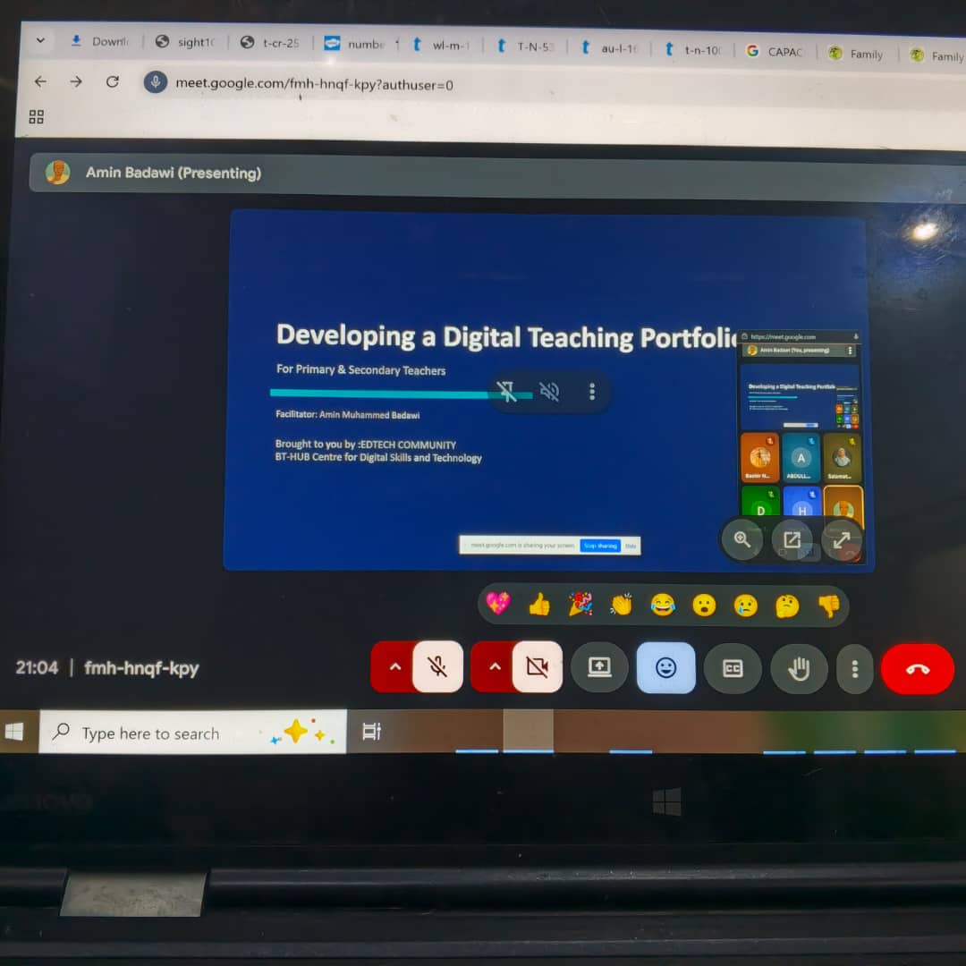This screenshot has width=966, height=966.
Task: Open the more options three-dot menu
Action: point(854,667)
